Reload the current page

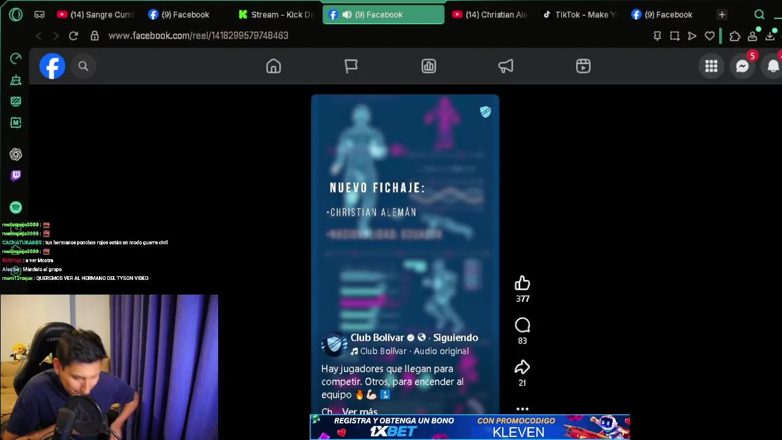[x=73, y=36]
